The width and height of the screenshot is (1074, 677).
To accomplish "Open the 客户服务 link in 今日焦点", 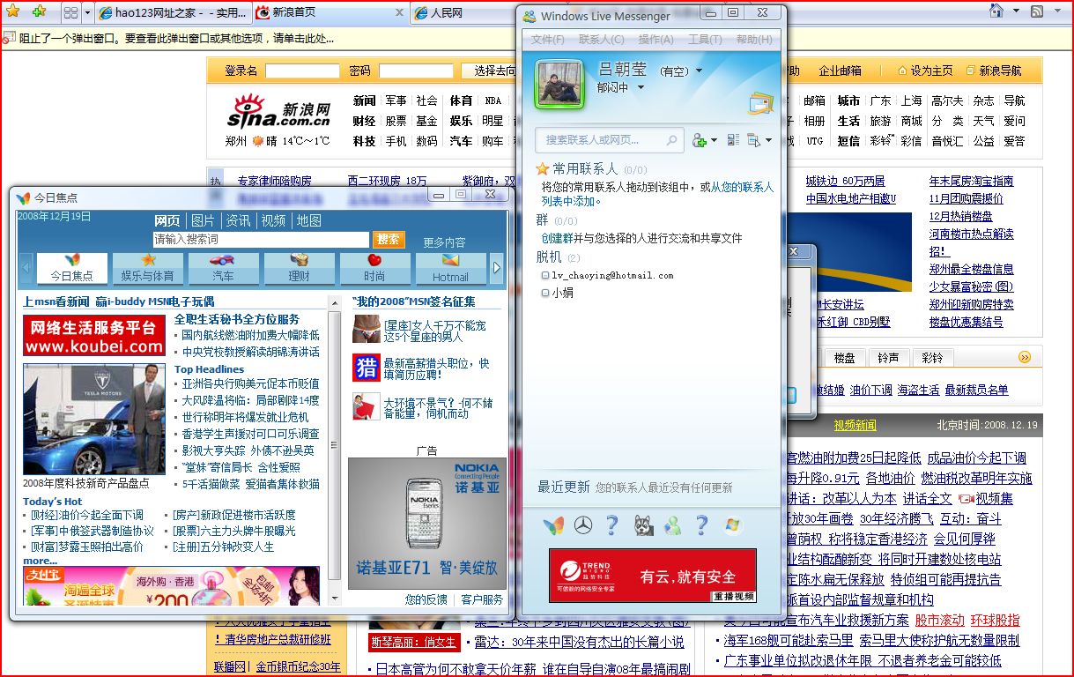I will coord(482,599).
